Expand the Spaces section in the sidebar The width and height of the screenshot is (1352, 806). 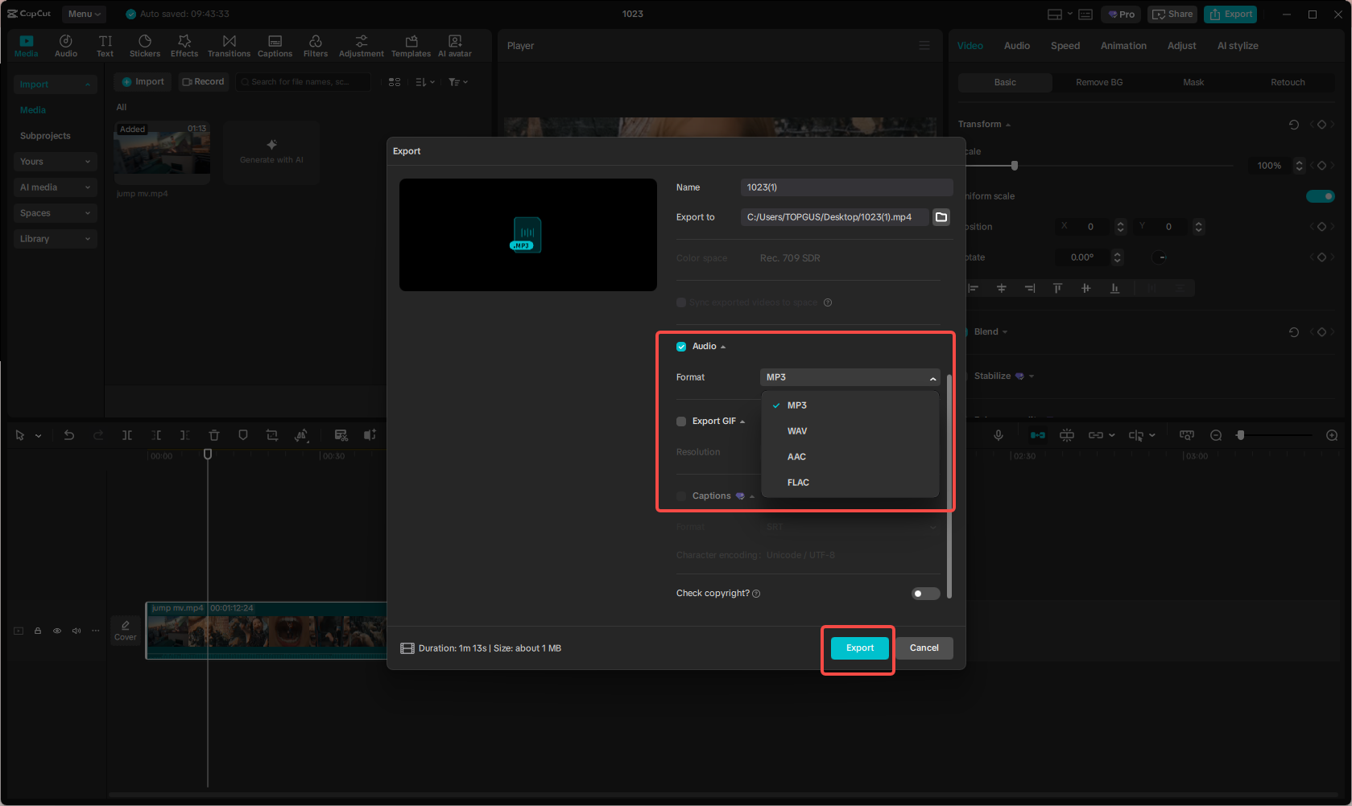pyautogui.click(x=55, y=212)
